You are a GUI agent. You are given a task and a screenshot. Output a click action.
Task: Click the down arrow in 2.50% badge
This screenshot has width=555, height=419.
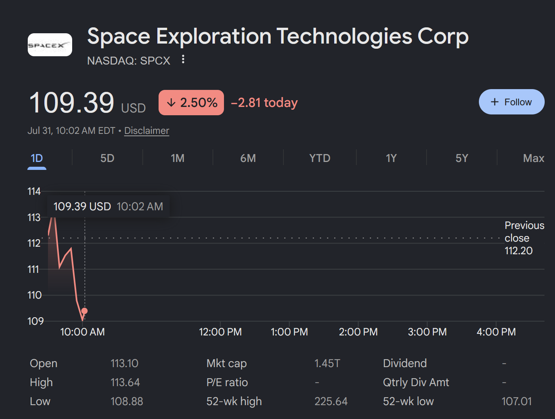coord(171,103)
